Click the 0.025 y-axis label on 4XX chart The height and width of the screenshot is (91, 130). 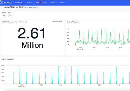[x=3, y=65]
